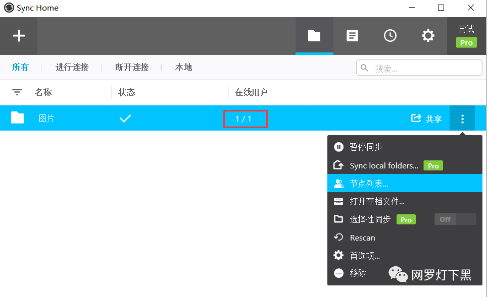The image size is (488, 297).
Task: Click the plus icon to add folder
Action: (19, 36)
